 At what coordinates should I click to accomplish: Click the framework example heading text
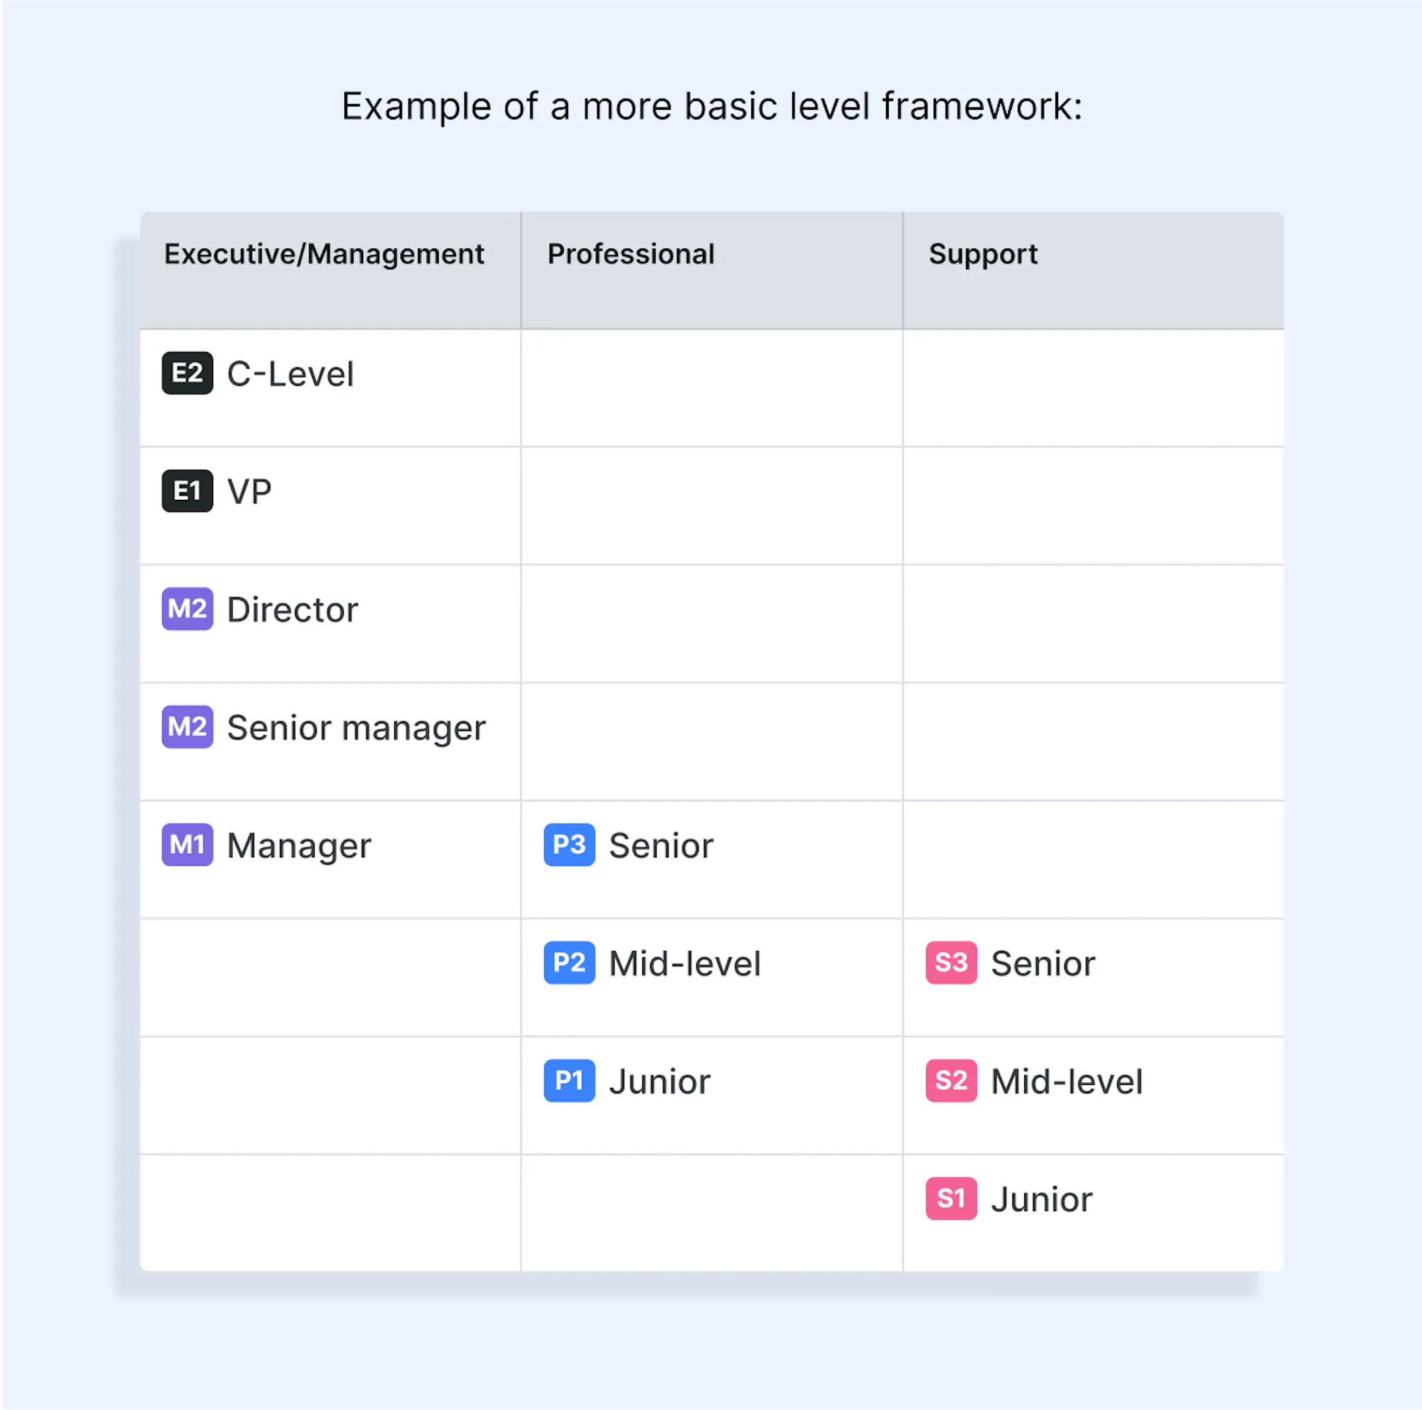[x=712, y=106]
